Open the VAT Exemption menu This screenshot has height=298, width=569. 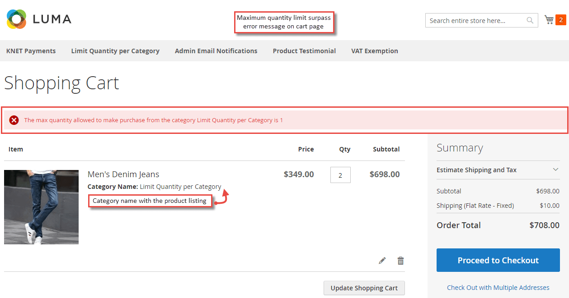374,51
